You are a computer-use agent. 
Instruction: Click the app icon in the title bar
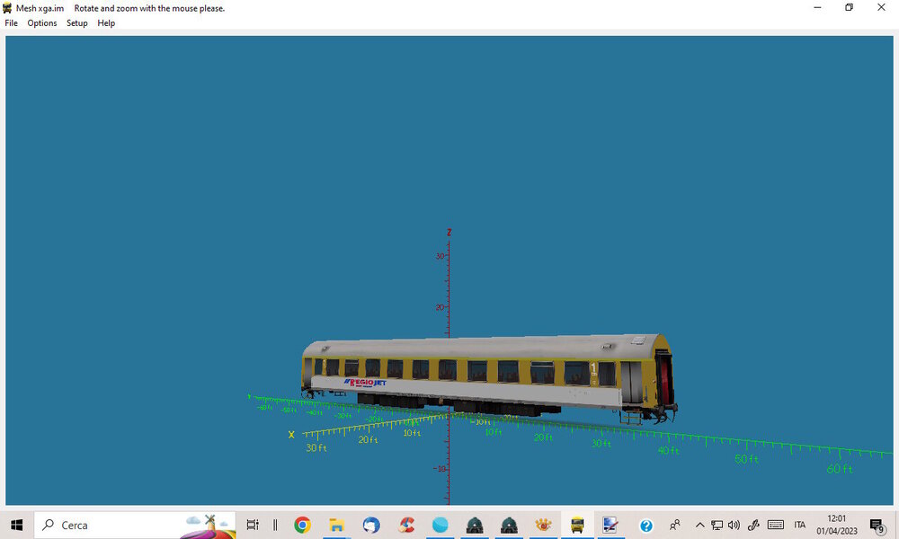[x=7, y=8]
